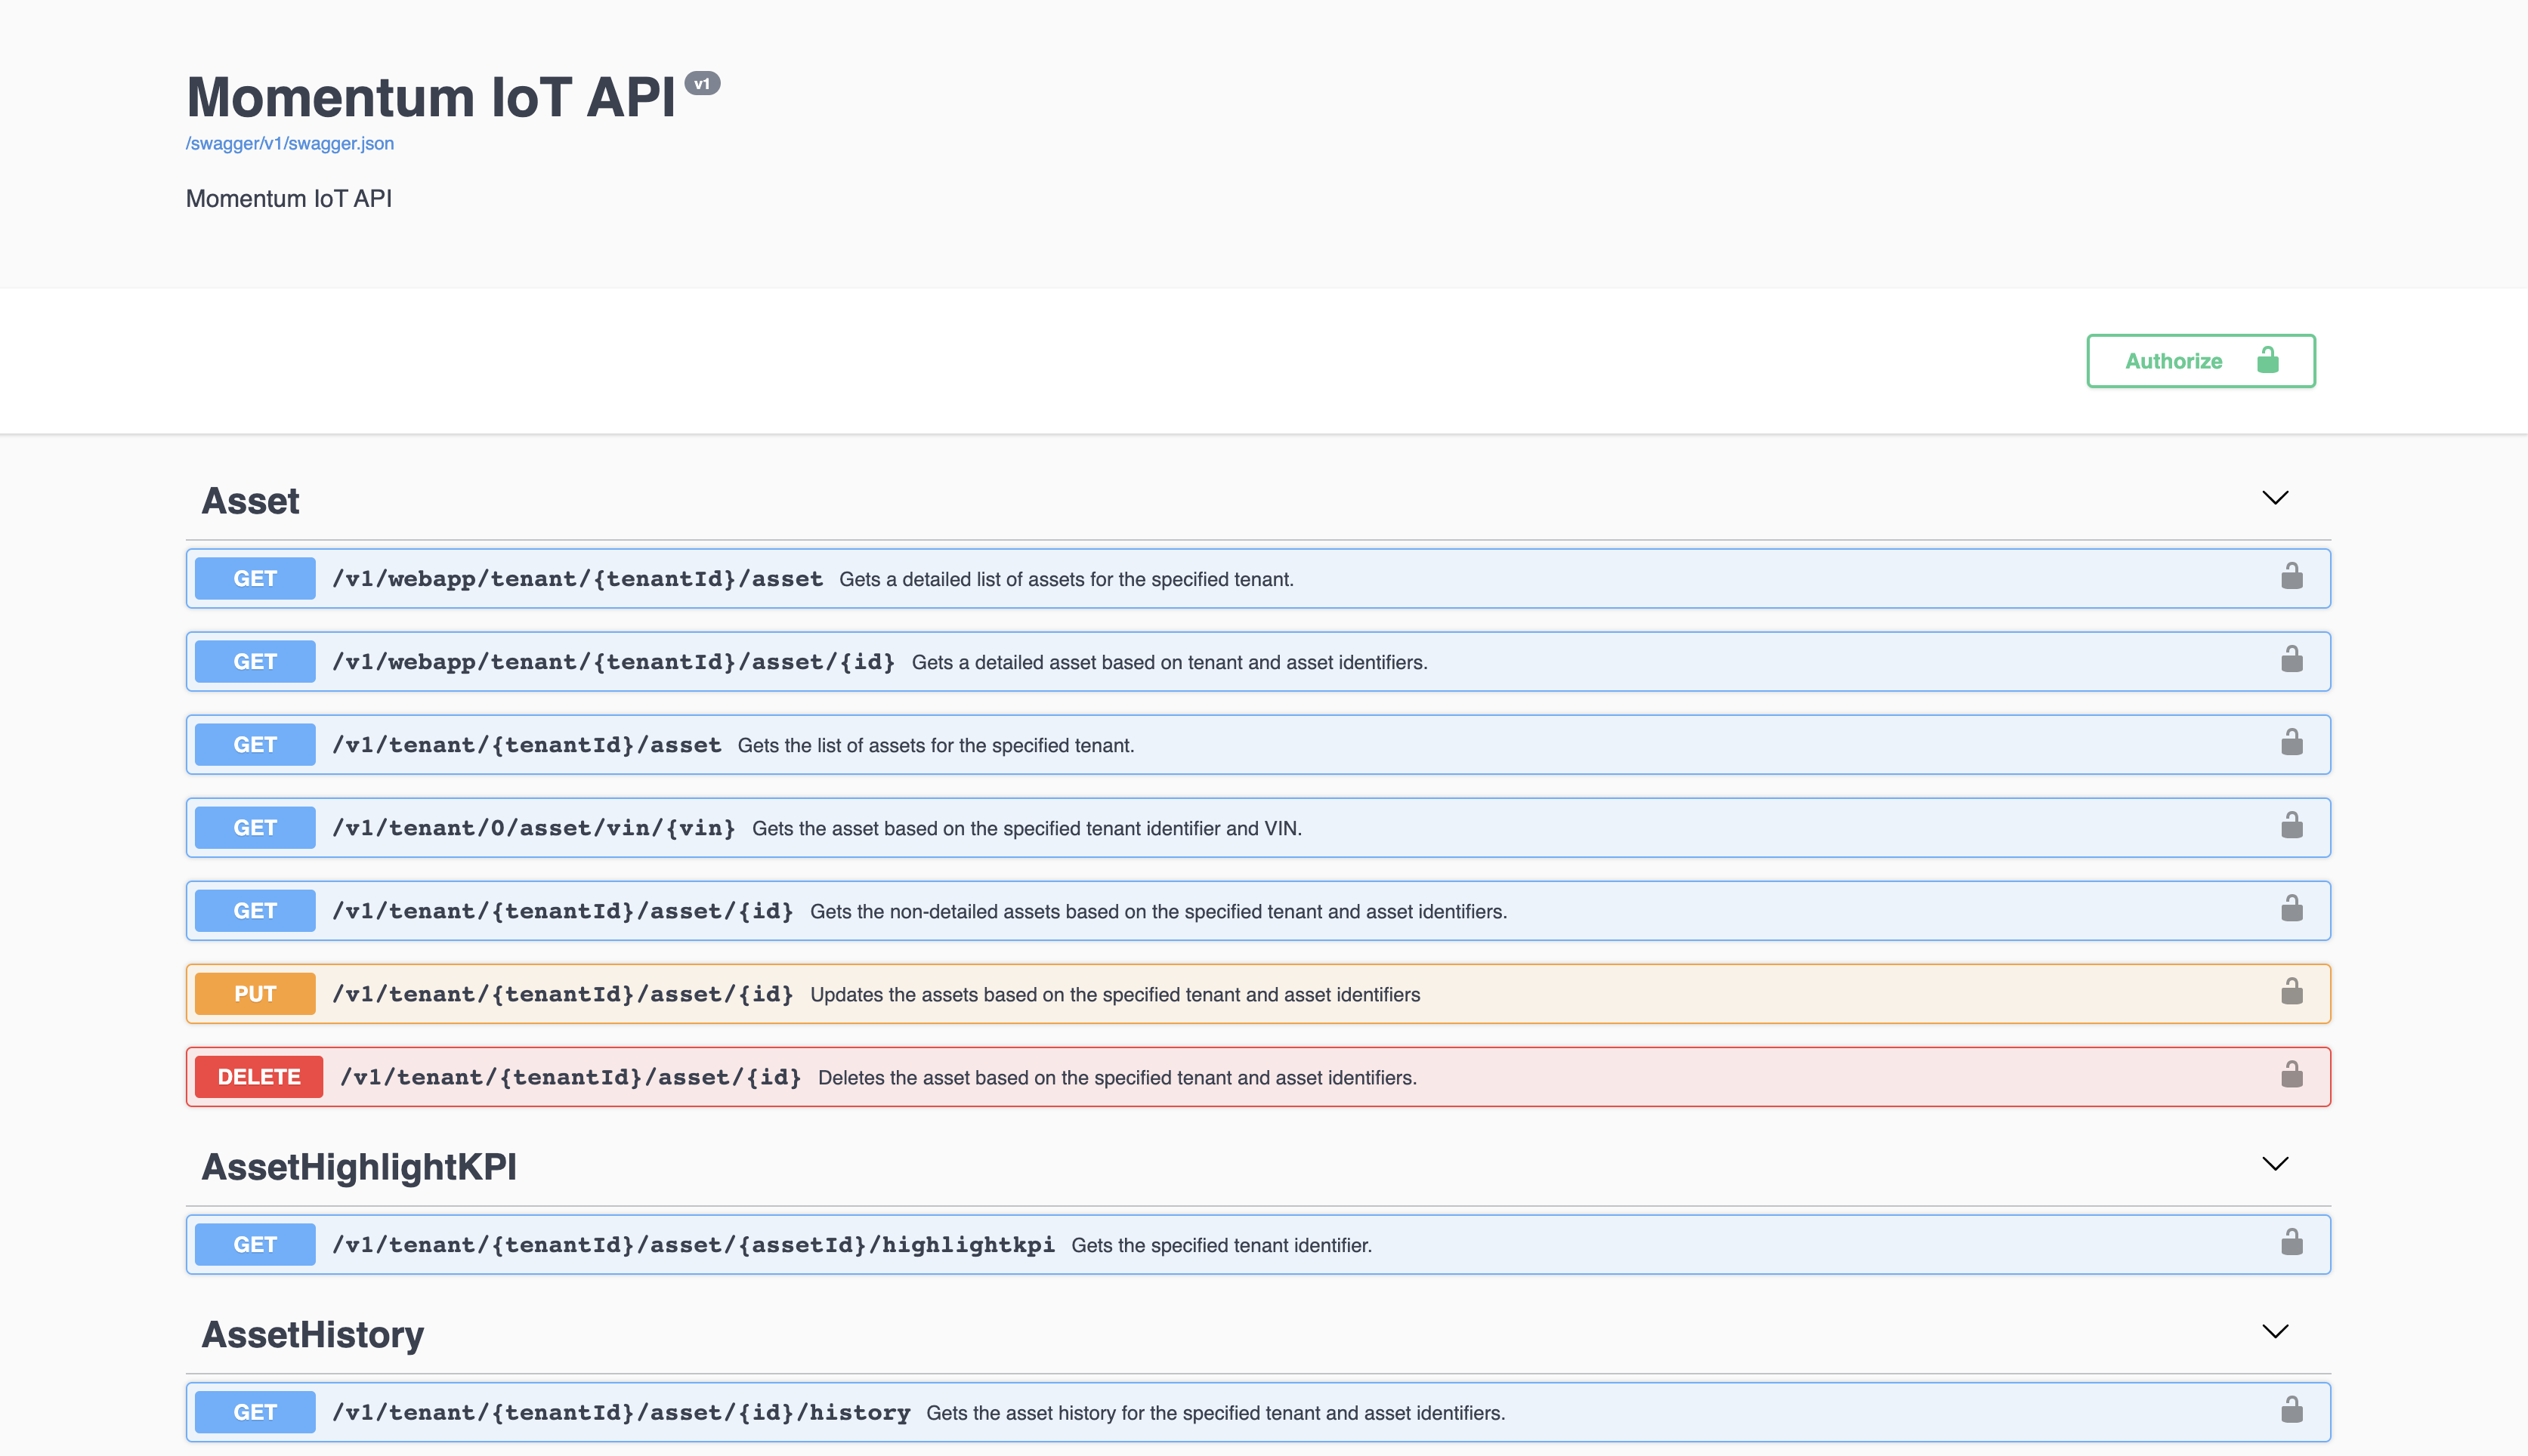2528x1456 pixels.
Task: Click the Asset section heading
Action: tap(250, 500)
